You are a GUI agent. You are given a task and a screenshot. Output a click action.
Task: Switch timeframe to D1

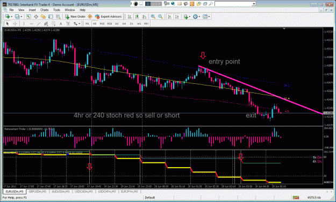coord(132,24)
